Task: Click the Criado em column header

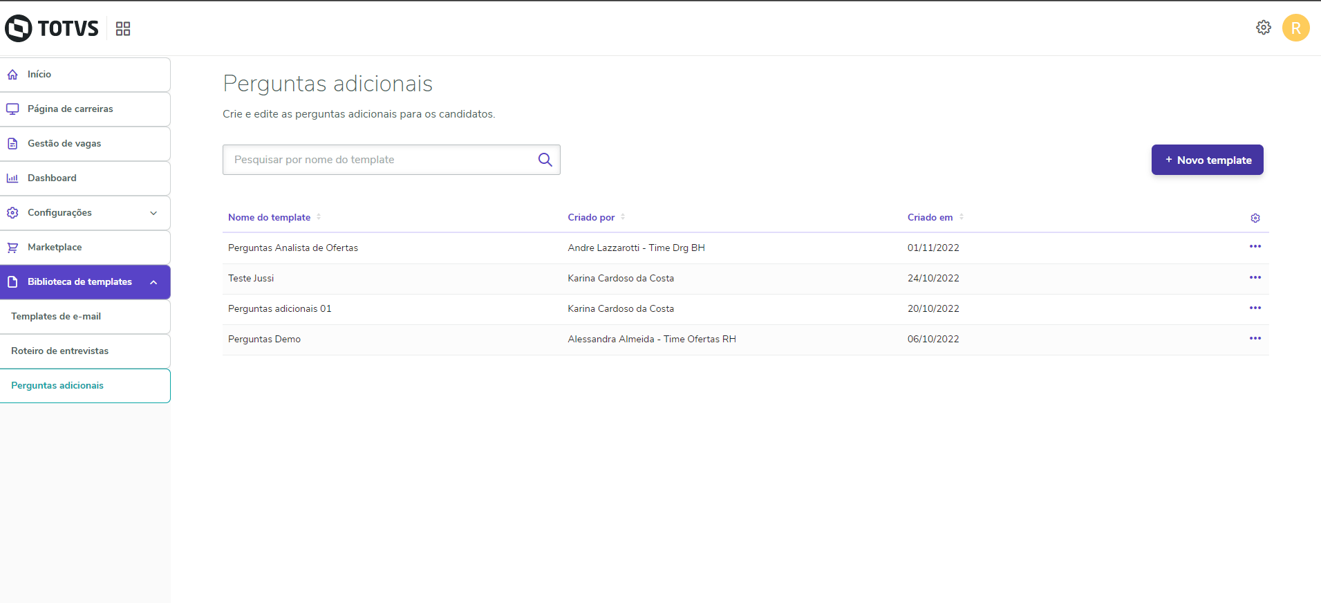Action: tap(930, 217)
